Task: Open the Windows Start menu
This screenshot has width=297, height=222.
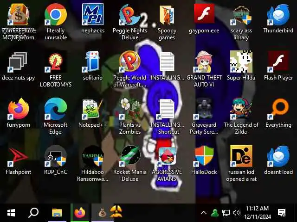Action: pos(11,213)
